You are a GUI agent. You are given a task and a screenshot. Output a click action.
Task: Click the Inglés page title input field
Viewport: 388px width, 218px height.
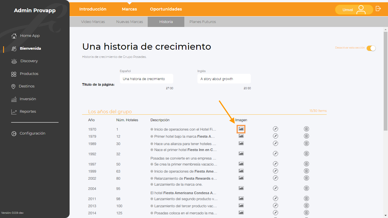click(x=224, y=79)
